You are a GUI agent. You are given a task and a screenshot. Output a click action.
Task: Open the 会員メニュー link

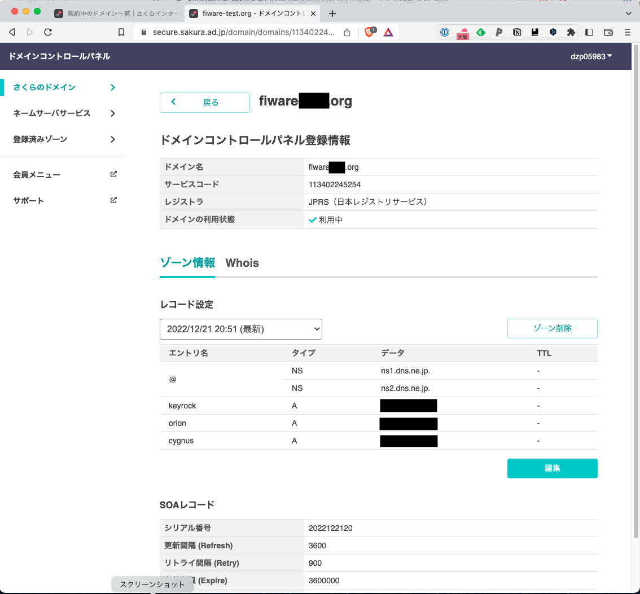tap(36, 175)
